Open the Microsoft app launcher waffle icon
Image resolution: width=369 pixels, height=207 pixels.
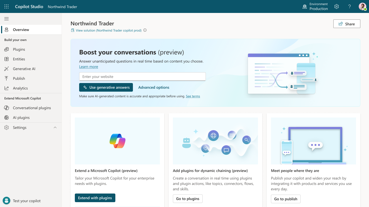pos(6,6)
